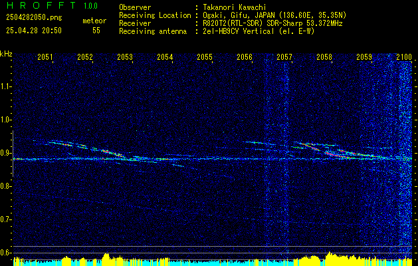Click the 2053 time marker
This screenshot has height=266, width=418.
point(125,57)
